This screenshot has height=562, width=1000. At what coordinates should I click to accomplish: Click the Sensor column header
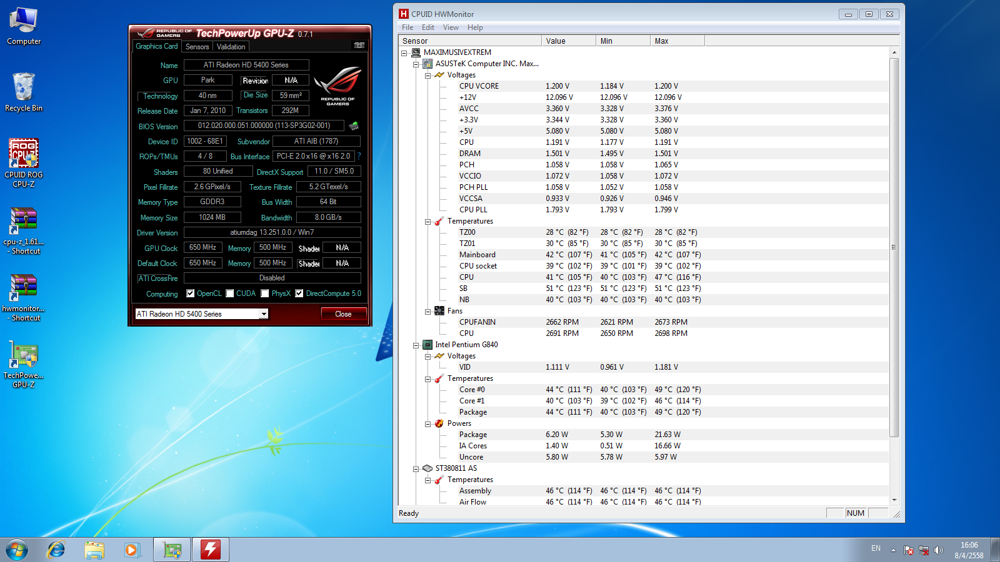[470, 41]
